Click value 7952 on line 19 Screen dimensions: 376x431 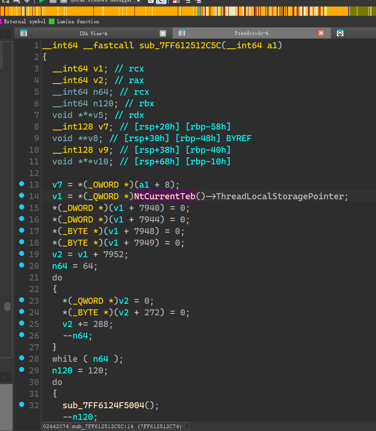coord(114,254)
